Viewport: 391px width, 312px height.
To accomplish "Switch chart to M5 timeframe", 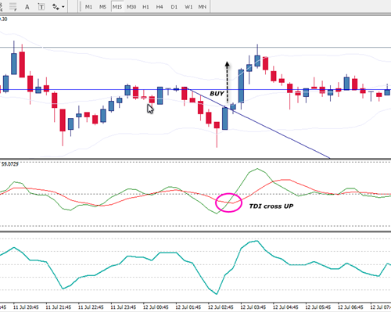I will click(102, 7).
